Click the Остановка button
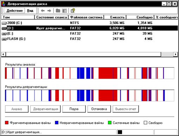 [99, 109]
